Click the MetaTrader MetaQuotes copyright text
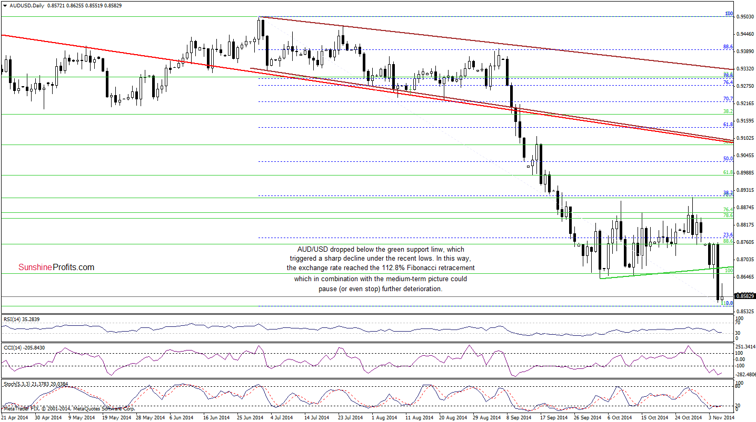The width and height of the screenshot is (756, 422). (x=68, y=408)
